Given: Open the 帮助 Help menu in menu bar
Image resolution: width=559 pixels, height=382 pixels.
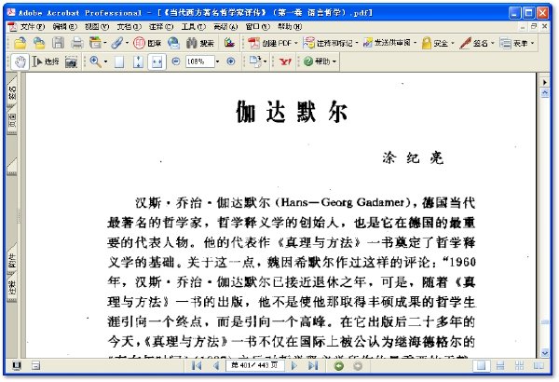Looking at the screenshot, I should point(290,26).
